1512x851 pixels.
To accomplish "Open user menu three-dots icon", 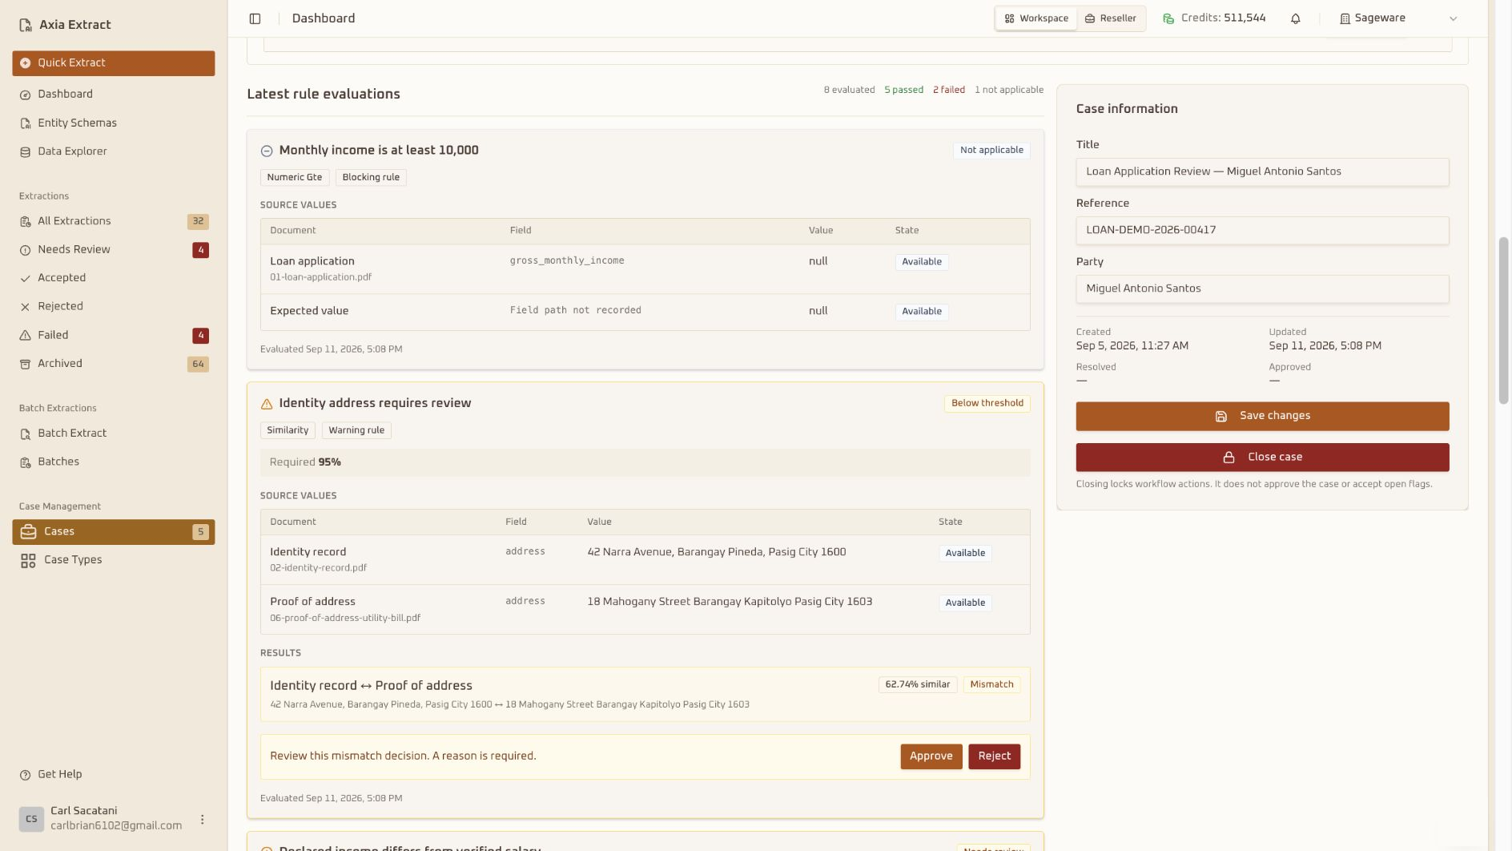I will (x=203, y=819).
